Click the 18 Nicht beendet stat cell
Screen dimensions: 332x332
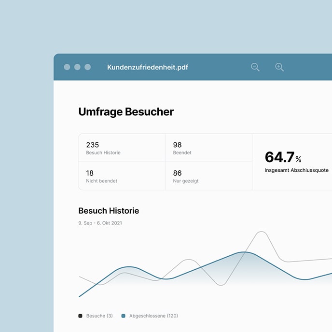point(122,176)
